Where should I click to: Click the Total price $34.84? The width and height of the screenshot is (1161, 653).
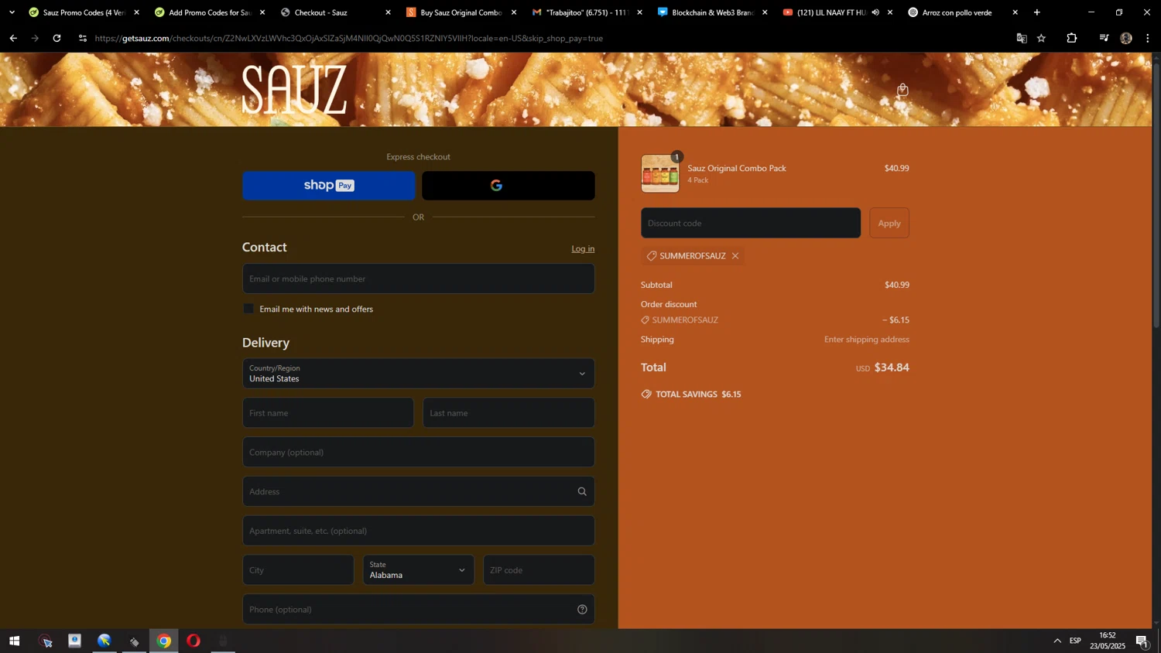(x=892, y=368)
